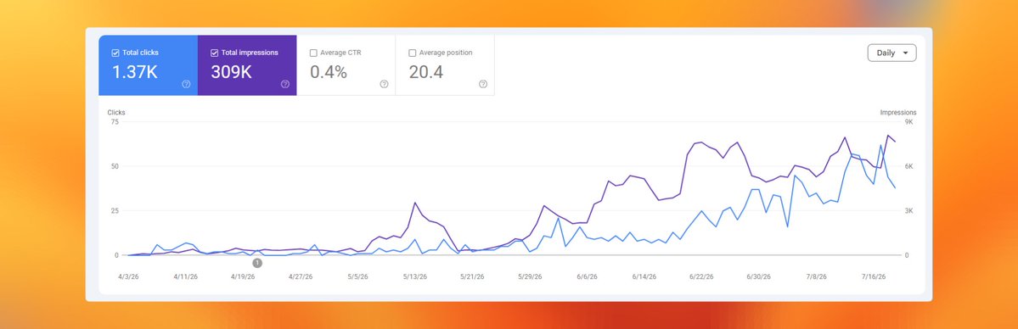Screen dimensions: 1018x329
Task: Click the 9K impressions axis tick
Action: pos(909,121)
